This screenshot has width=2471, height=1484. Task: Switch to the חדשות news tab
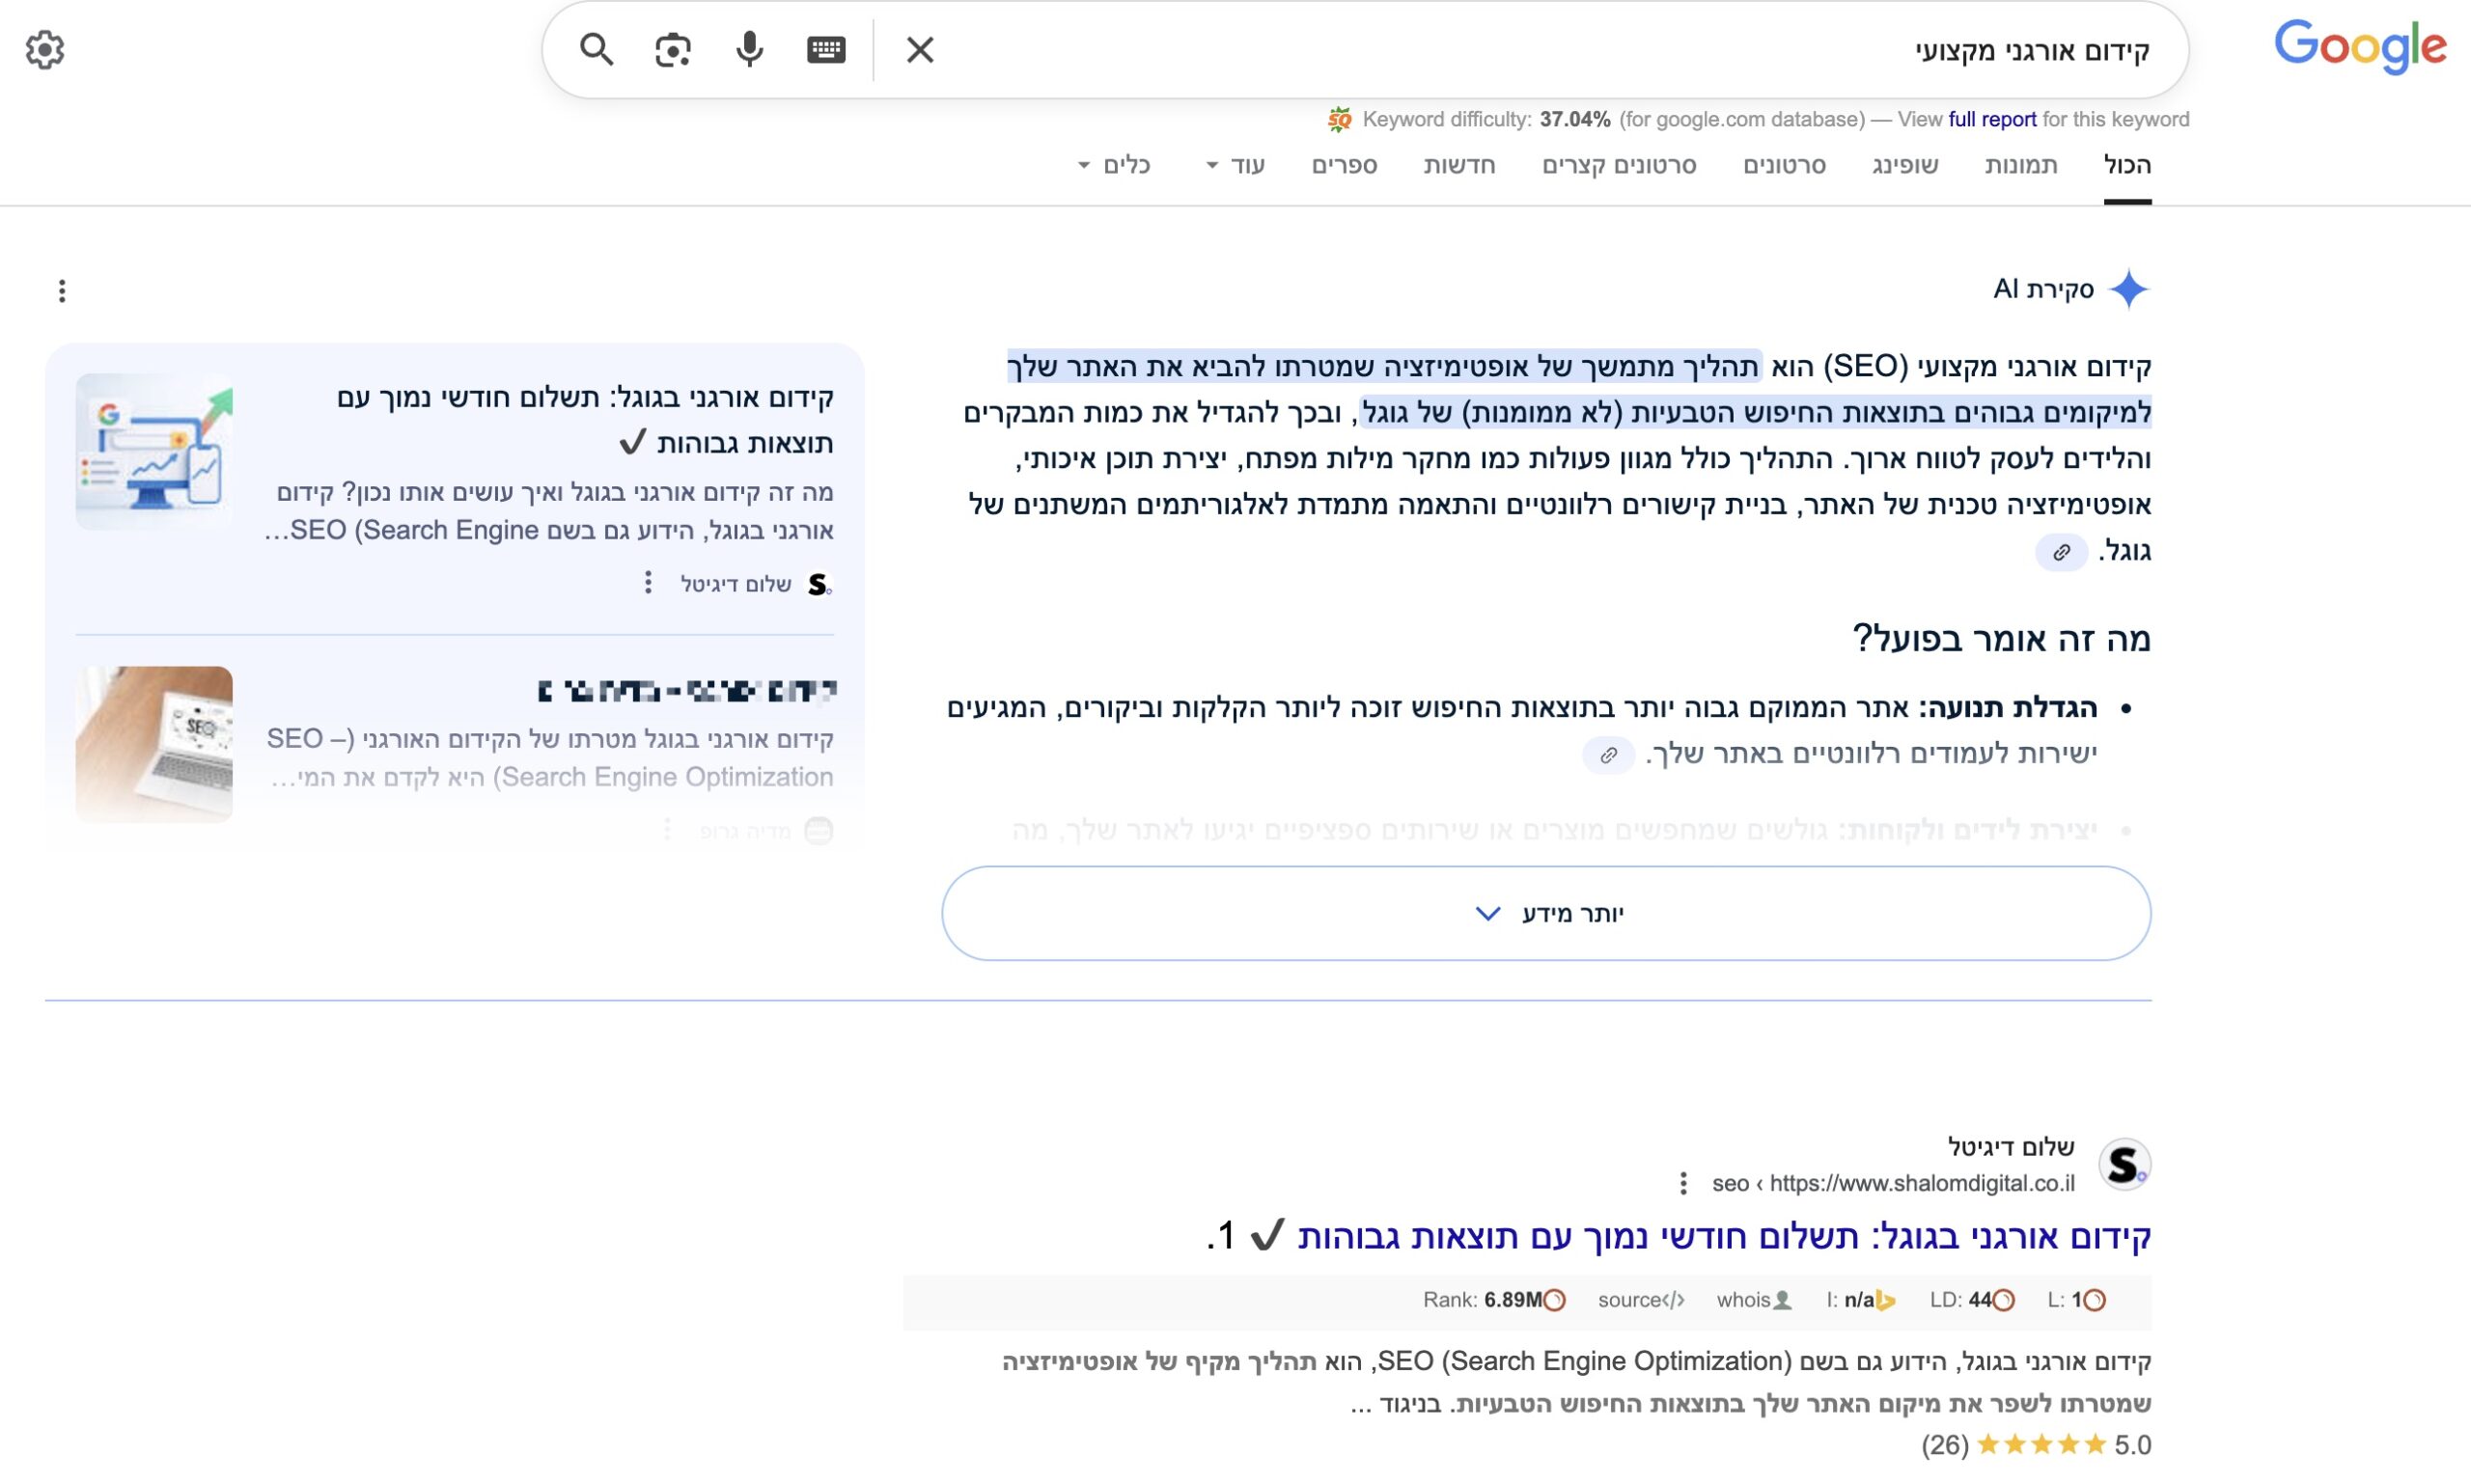tap(1458, 165)
